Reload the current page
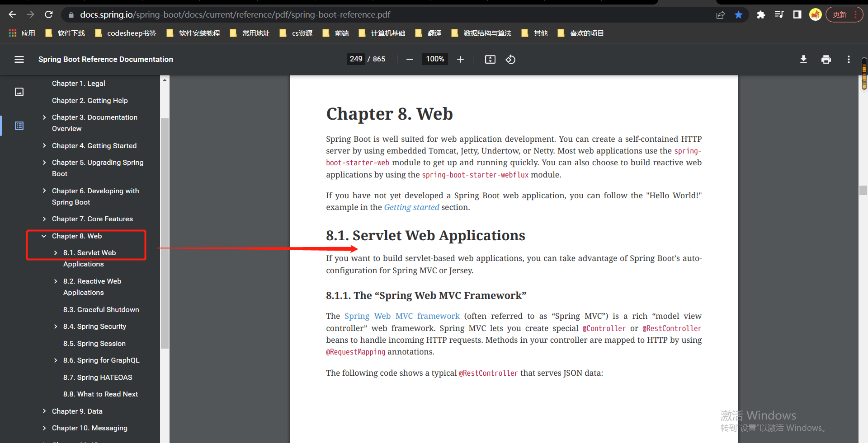This screenshot has height=443, width=868. [x=49, y=14]
